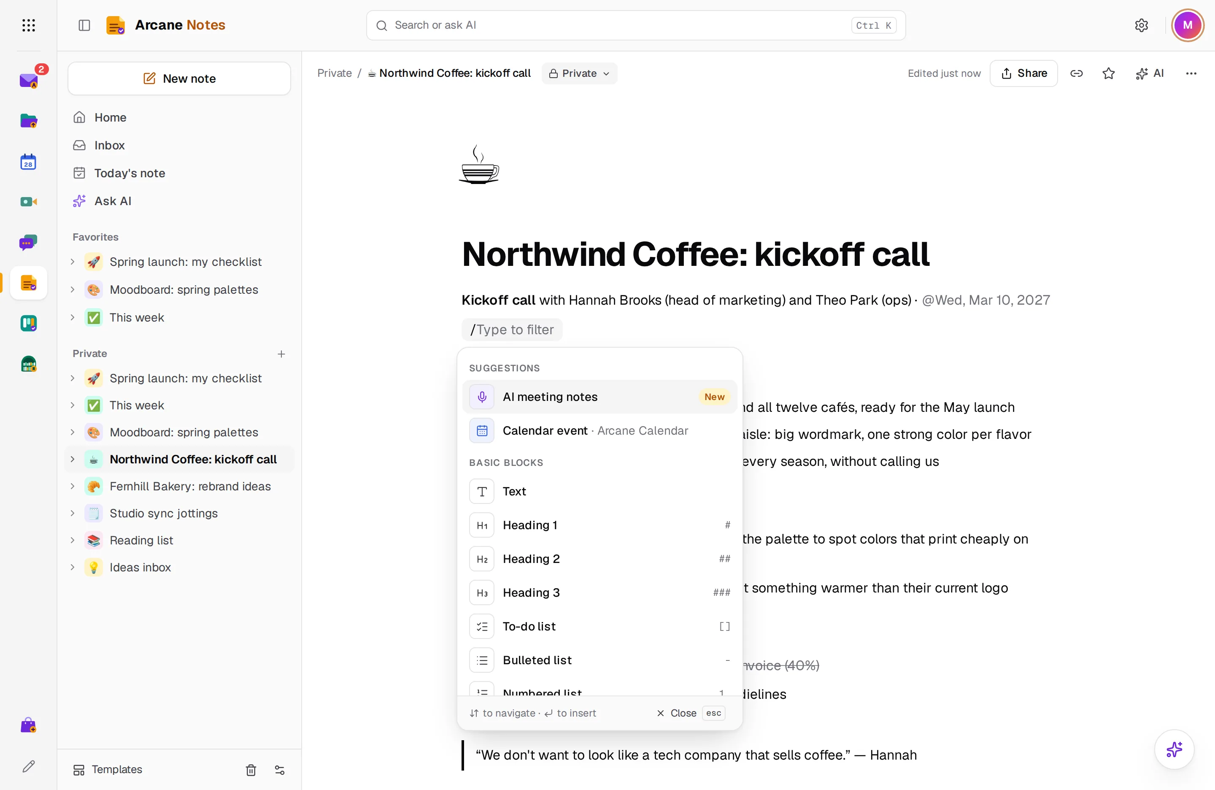Open the Calendar app showing 28
The image size is (1215, 790).
pos(29,162)
